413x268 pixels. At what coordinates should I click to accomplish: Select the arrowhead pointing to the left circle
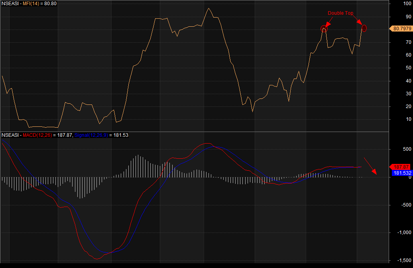pos(327,24)
